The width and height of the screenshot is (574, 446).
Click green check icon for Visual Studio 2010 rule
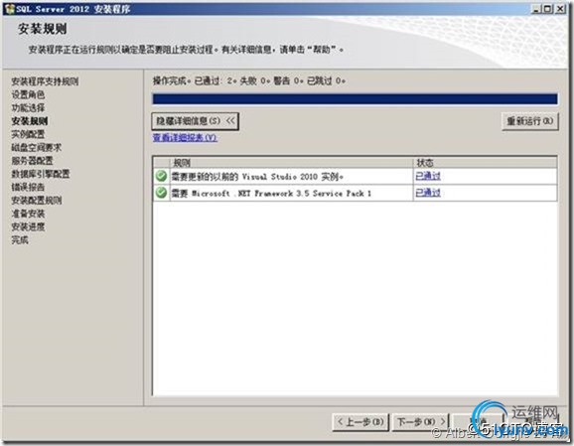click(x=161, y=176)
